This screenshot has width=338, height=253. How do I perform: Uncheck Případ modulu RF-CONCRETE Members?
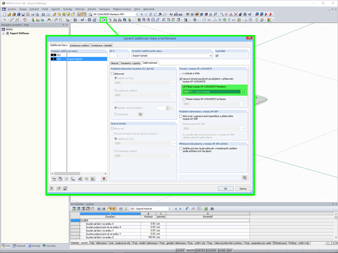184,87
